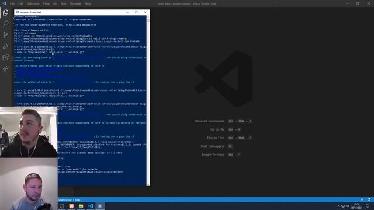The image size is (374, 210).
Task: Open the Live Share panel icon
Action: (x=5, y=69)
